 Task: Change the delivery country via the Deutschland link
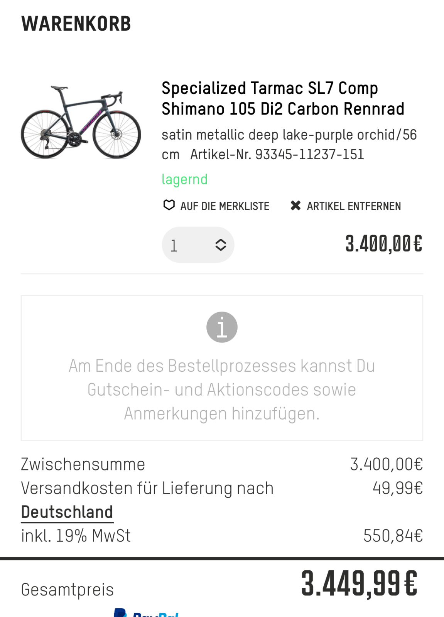pos(67,512)
